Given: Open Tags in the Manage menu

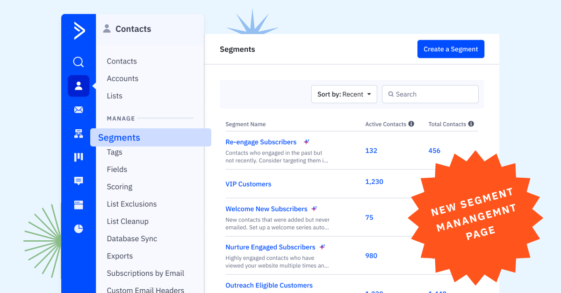Looking at the screenshot, I should pos(115,152).
